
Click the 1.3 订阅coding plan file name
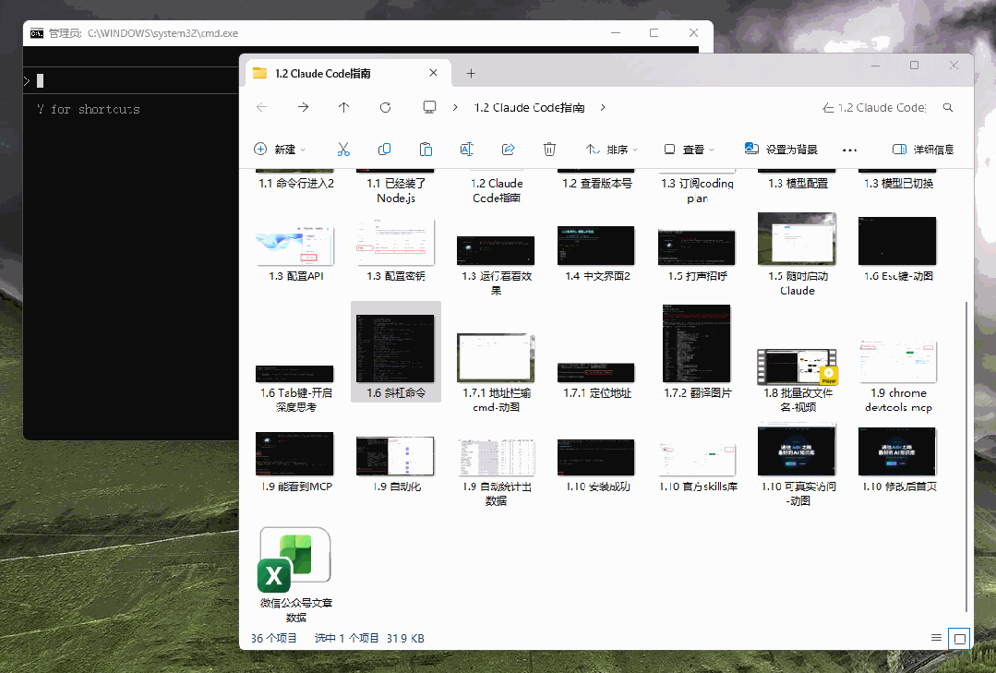point(697,191)
